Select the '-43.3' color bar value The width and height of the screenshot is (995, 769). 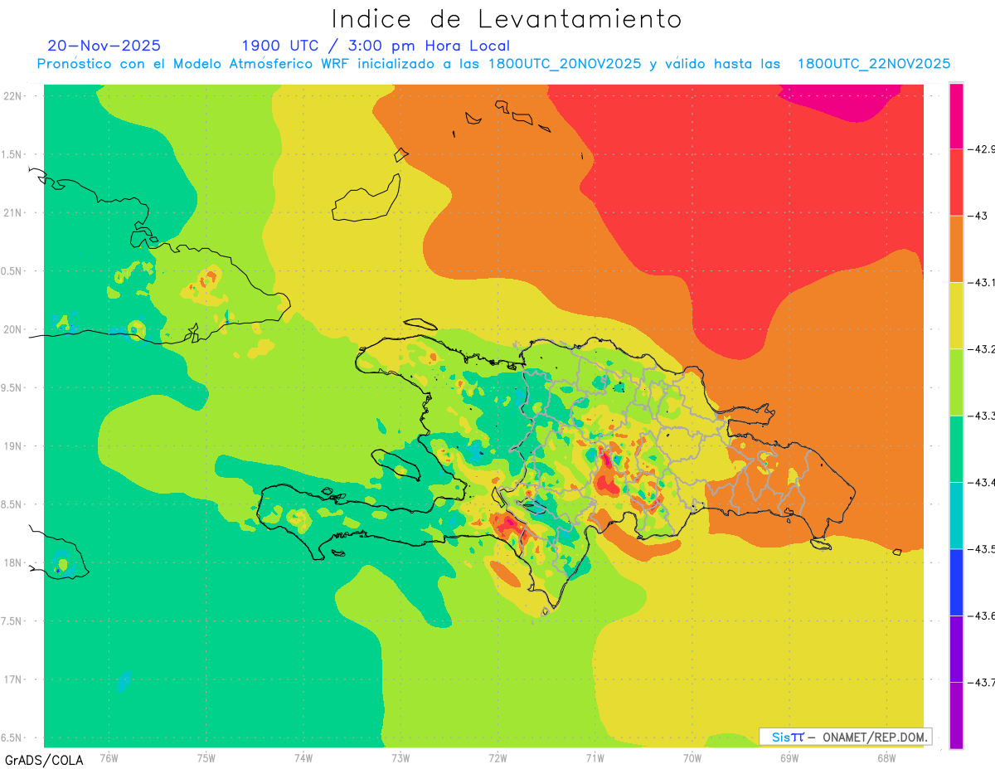(x=982, y=416)
